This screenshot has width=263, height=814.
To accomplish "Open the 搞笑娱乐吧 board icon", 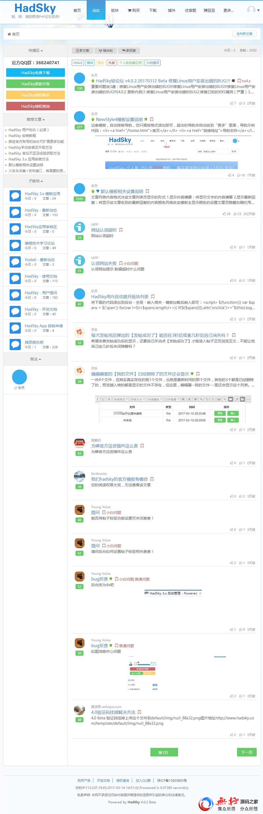I will coord(15,344).
